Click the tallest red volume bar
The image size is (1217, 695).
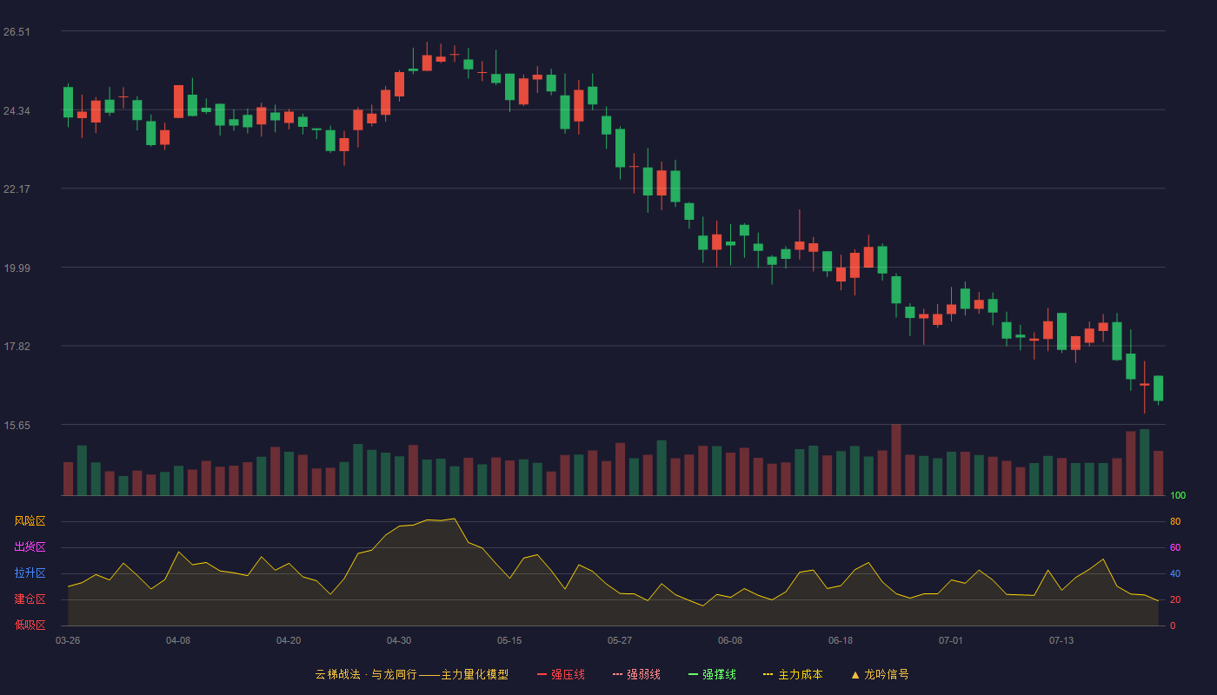(896, 460)
